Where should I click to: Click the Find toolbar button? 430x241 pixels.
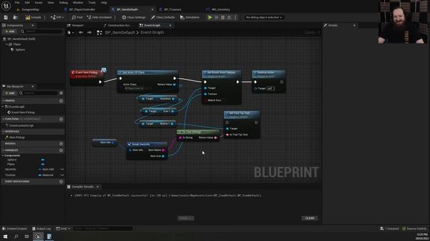click(77, 17)
